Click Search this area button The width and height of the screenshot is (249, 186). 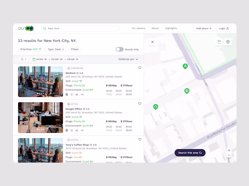coord(190,153)
